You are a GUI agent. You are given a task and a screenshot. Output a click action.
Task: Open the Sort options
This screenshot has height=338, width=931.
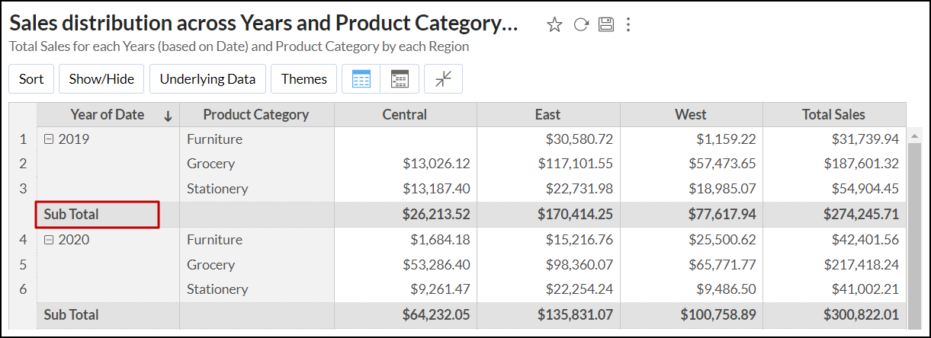click(31, 79)
